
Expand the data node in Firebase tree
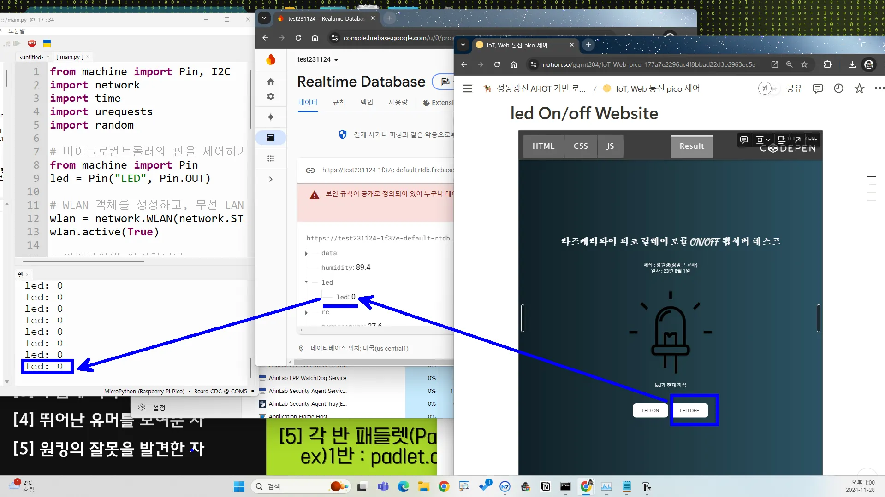pyautogui.click(x=306, y=253)
